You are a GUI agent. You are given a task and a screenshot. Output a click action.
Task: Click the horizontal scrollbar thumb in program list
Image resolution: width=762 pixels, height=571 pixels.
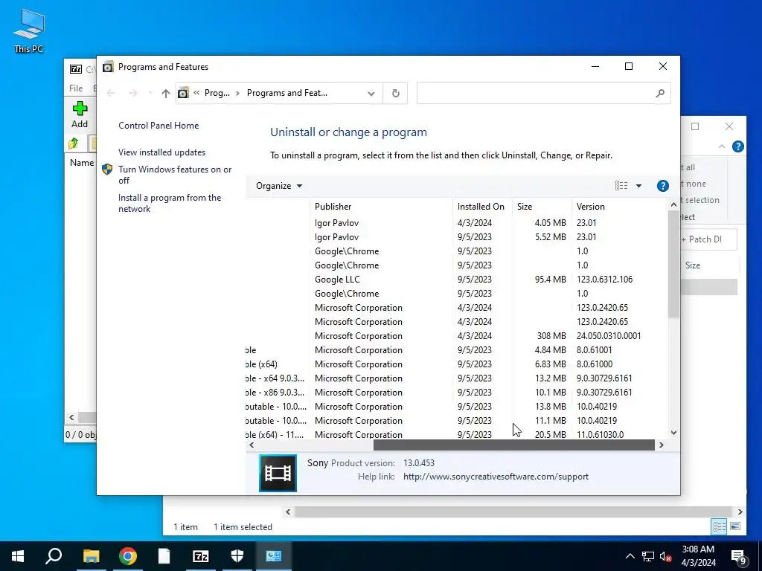513,445
